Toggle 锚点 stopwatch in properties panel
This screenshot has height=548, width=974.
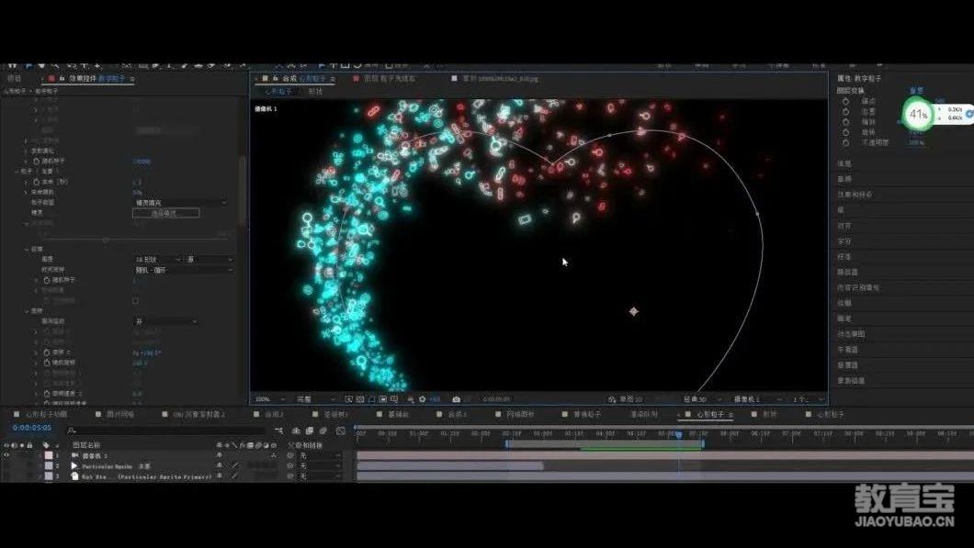click(x=845, y=101)
